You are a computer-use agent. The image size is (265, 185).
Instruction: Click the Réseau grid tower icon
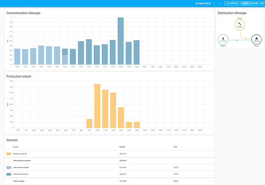click(223, 39)
